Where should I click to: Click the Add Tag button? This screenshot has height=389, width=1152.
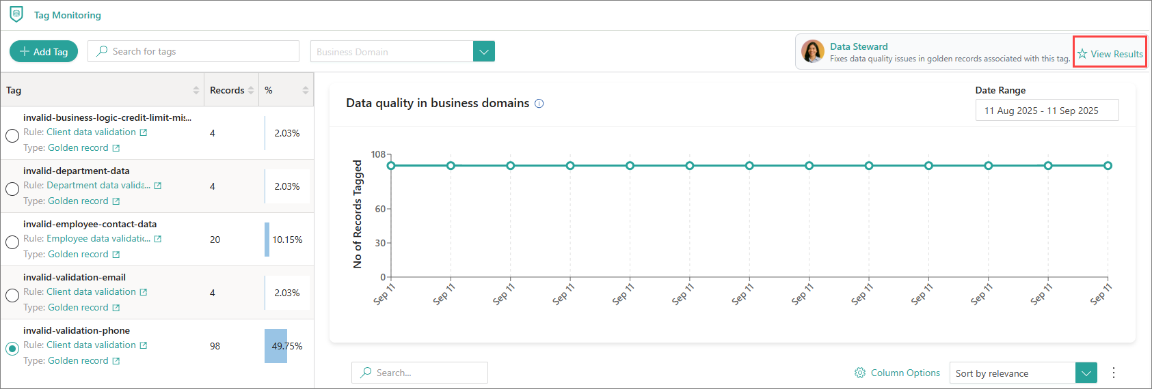tap(44, 52)
